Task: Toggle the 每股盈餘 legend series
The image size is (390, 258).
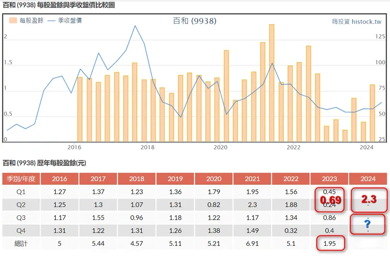Action: coord(26,21)
